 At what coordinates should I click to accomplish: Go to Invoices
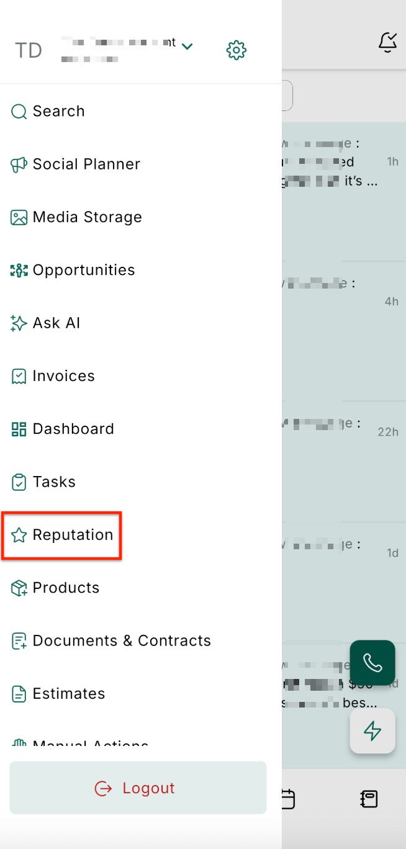coord(63,376)
